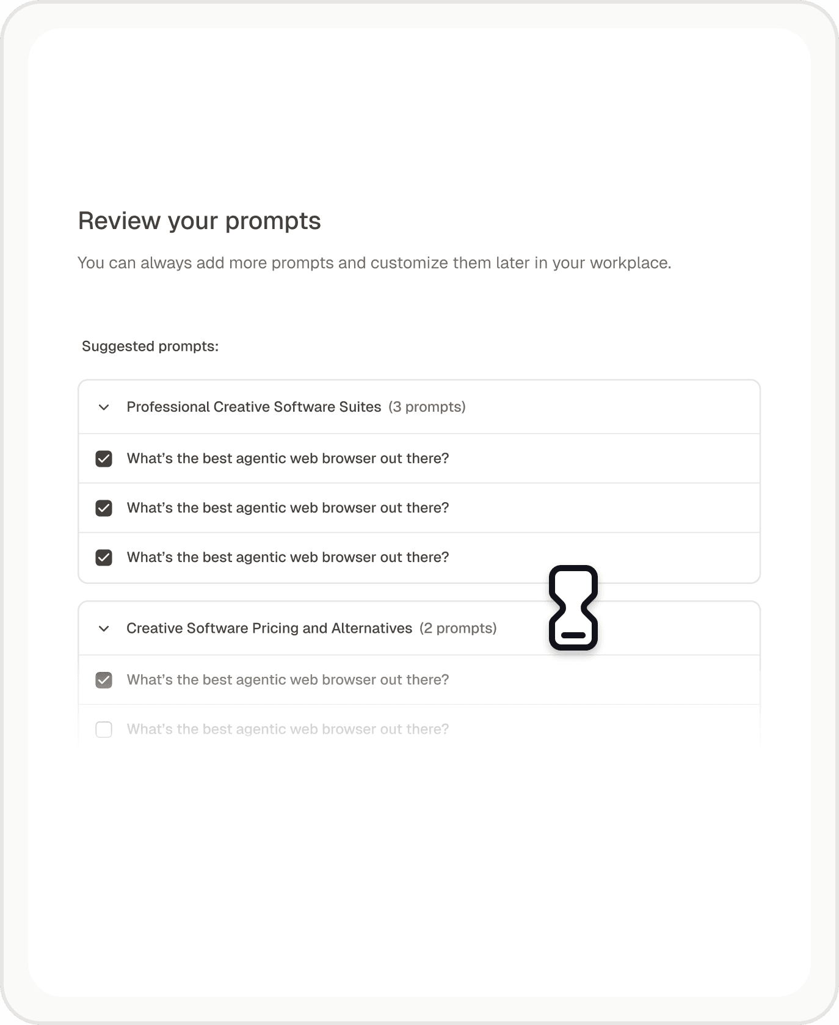Select the third agentic web browser prompt text

[x=287, y=557]
